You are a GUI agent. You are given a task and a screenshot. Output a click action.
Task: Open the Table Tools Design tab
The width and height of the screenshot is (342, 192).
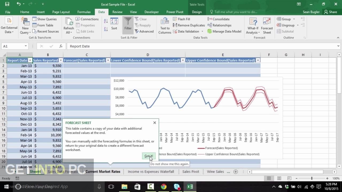197,12
